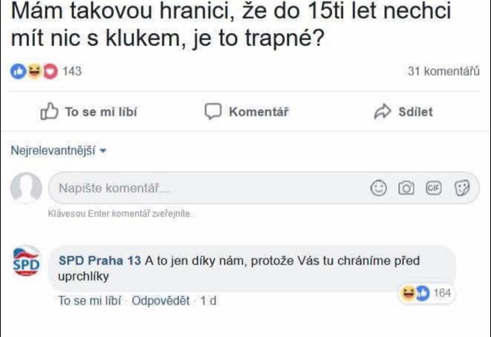Click the blank user avatar
This screenshot has width=491, height=337.
coord(26,188)
